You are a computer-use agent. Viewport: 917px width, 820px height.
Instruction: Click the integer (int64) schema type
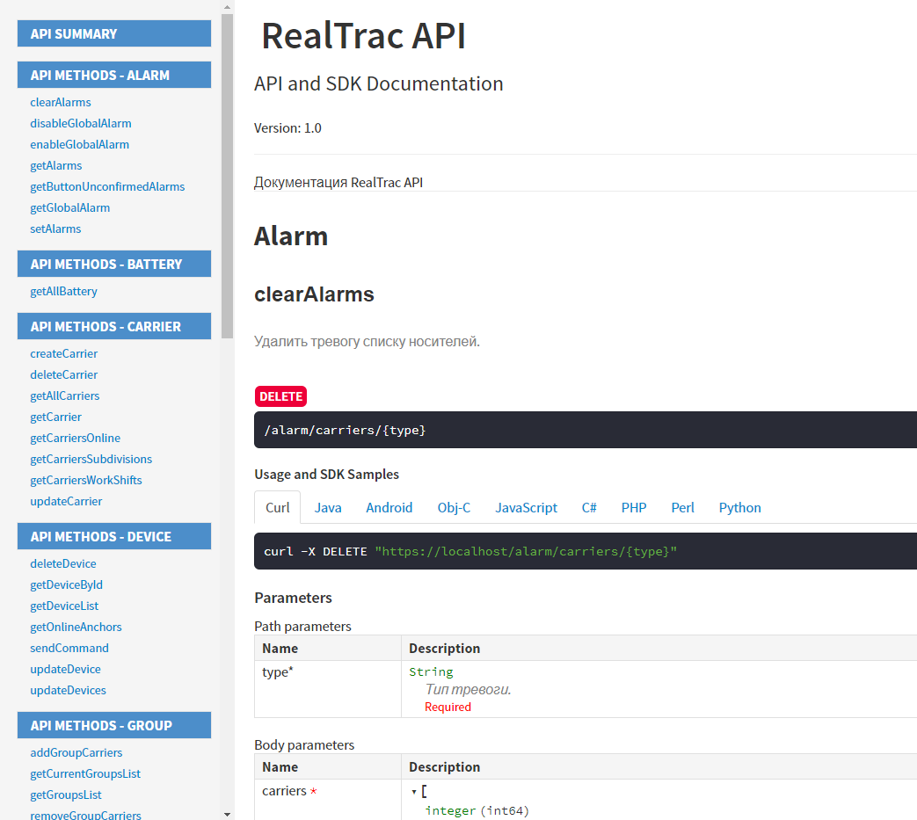477,810
